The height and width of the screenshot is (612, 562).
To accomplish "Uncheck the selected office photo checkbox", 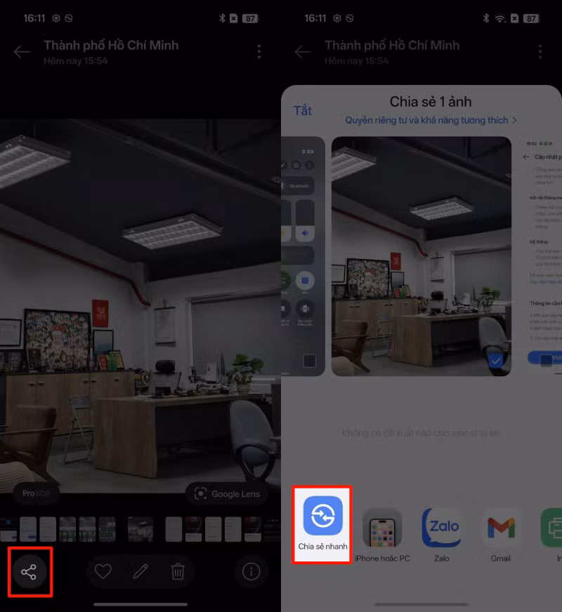I will [497, 361].
